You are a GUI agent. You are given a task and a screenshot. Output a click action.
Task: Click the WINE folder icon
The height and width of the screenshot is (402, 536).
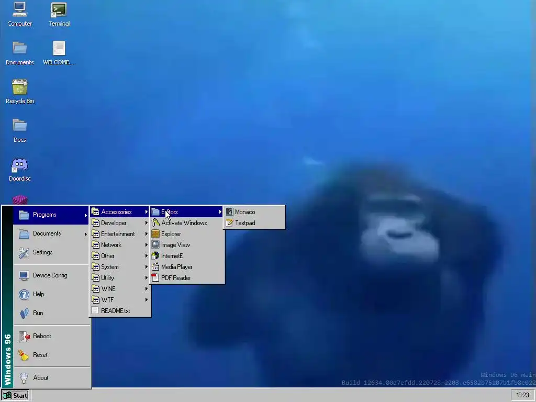point(95,288)
